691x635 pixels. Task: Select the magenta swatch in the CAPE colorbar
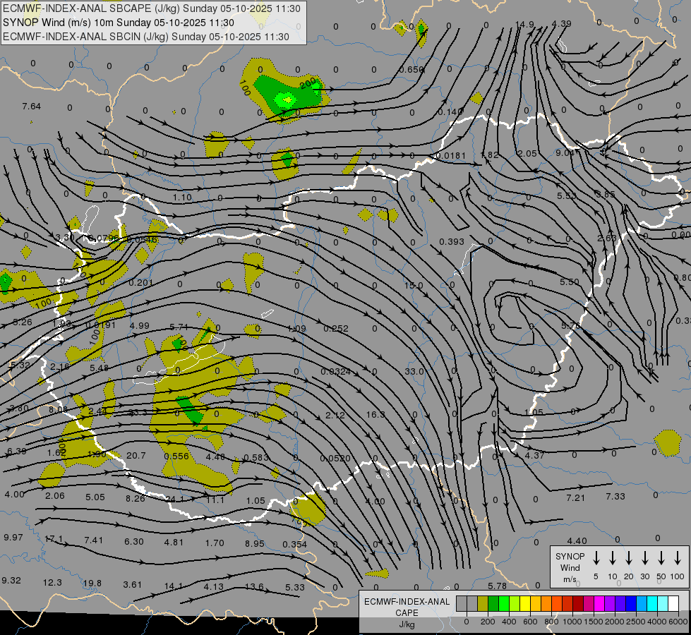point(599,603)
